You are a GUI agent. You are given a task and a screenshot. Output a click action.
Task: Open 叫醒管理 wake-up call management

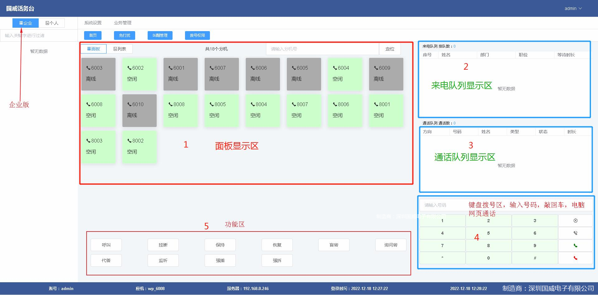point(160,35)
